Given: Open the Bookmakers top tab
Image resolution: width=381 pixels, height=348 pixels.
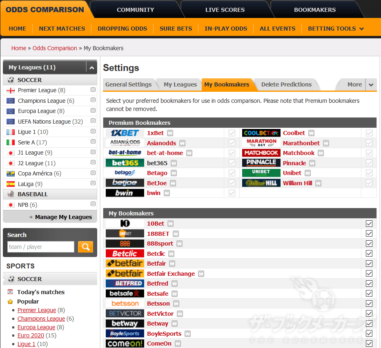Looking at the screenshot, I should (315, 10).
